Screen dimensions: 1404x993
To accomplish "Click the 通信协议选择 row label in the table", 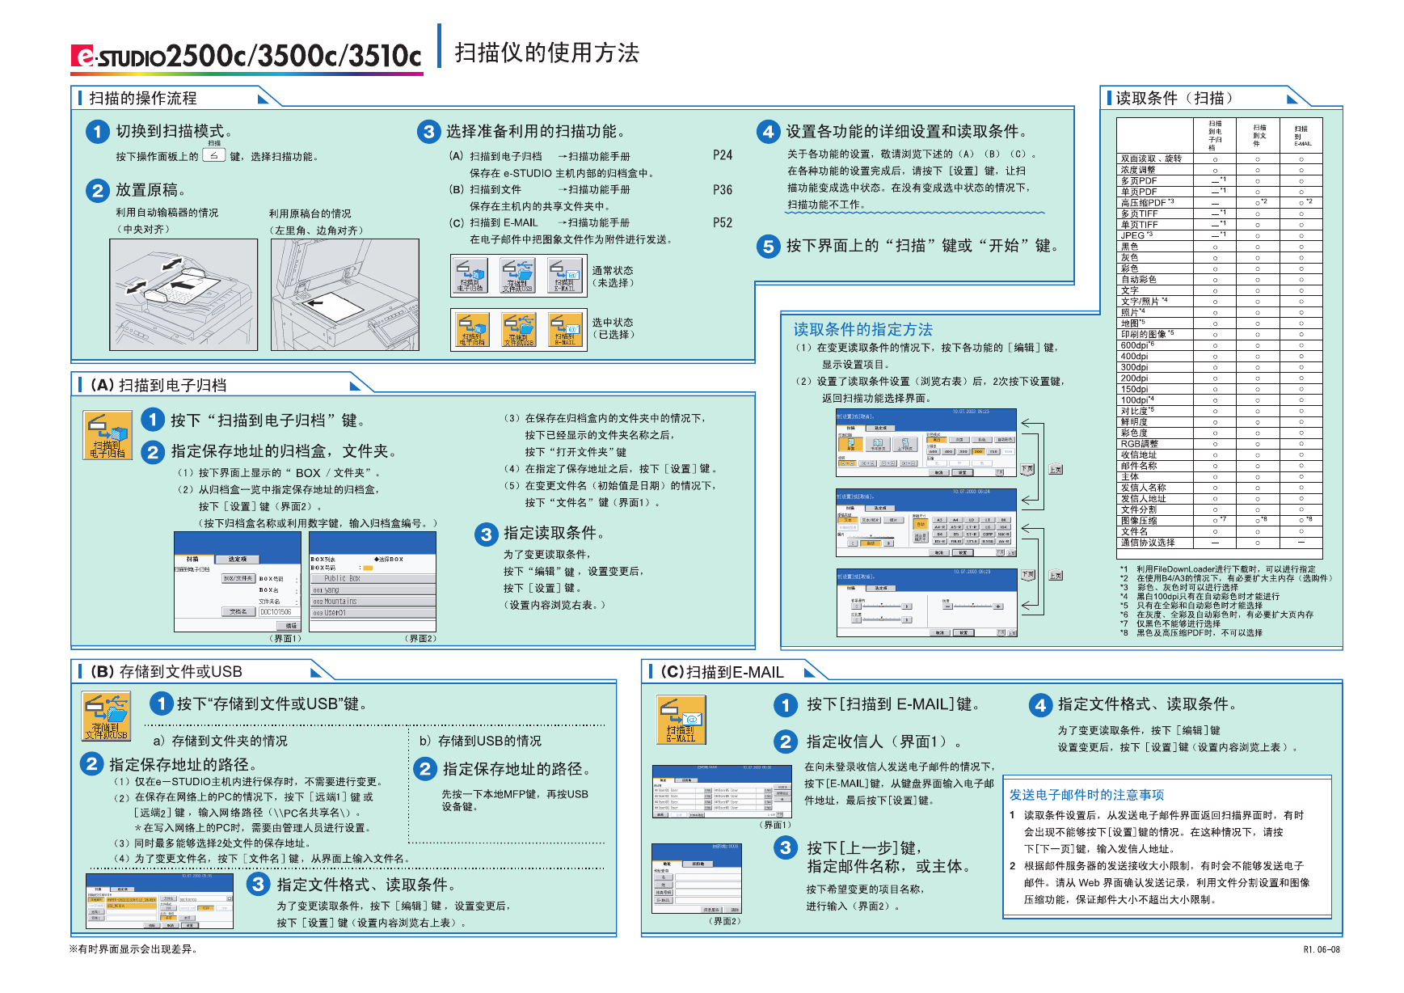I will pos(1148,543).
